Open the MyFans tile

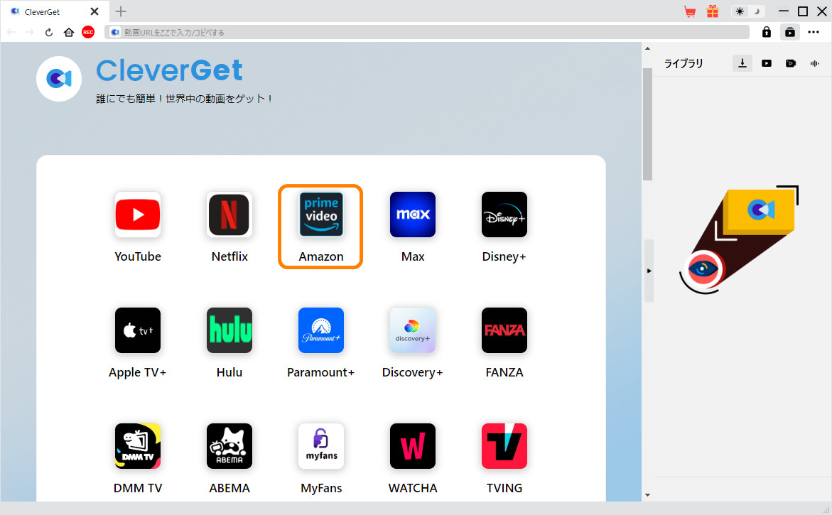[x=321, y=446]
